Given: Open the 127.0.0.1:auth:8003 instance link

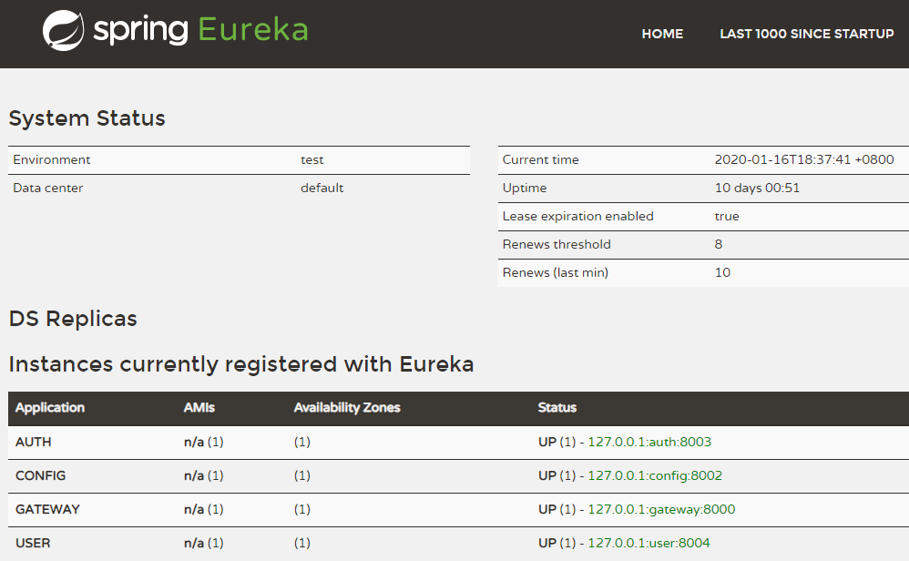Looking at the screenshot, I should click(x=649, y=443).
